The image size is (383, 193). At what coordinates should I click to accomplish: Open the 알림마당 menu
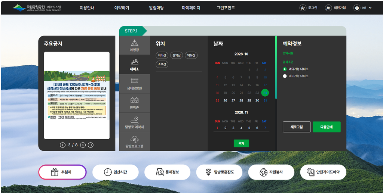pos(156,8)
